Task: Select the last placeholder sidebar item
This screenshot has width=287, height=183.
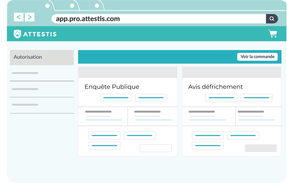Action: (42, 105)
